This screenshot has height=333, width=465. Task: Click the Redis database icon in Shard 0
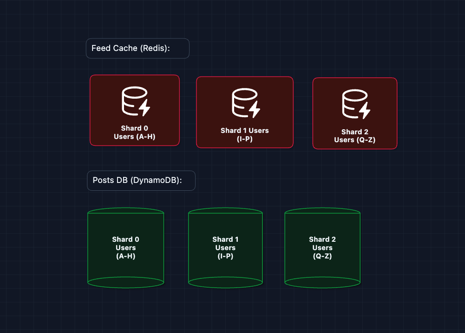pos(131,101)
